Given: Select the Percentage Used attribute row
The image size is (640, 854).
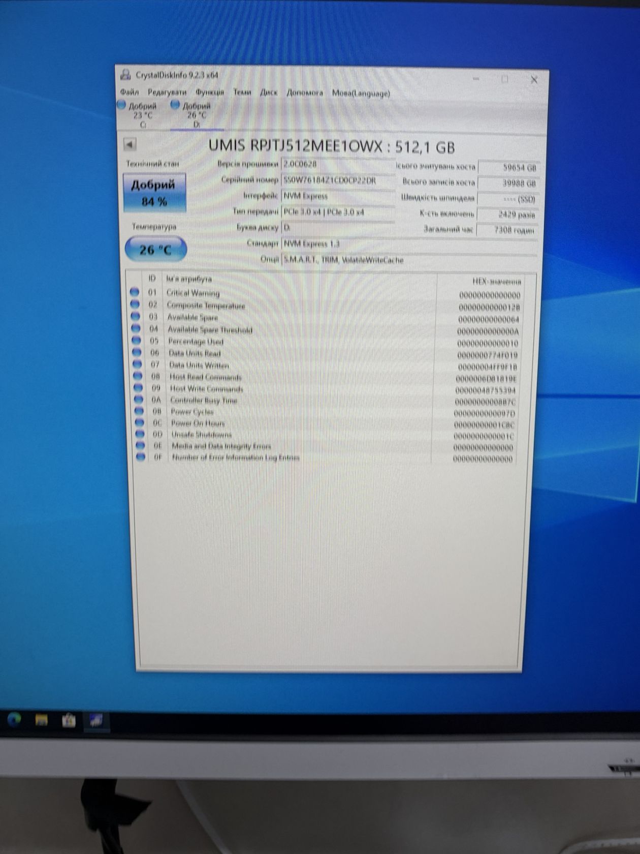Looking at the screenshot, I should coord(325,342).
